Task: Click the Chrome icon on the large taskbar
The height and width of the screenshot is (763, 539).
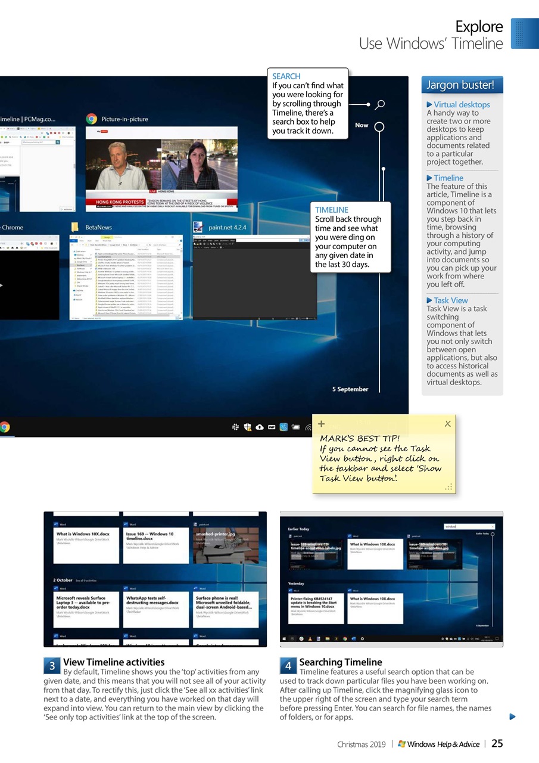Action: tap(5, 427)
